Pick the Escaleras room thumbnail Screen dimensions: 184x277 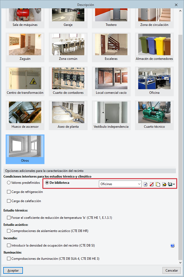[x=111, y=47]
